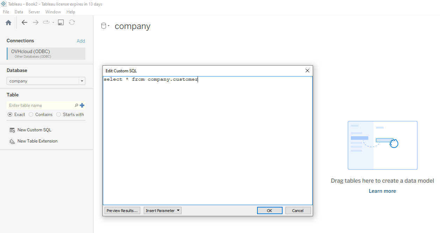
Task: Refresh the data source
Action: click(72, 22)
